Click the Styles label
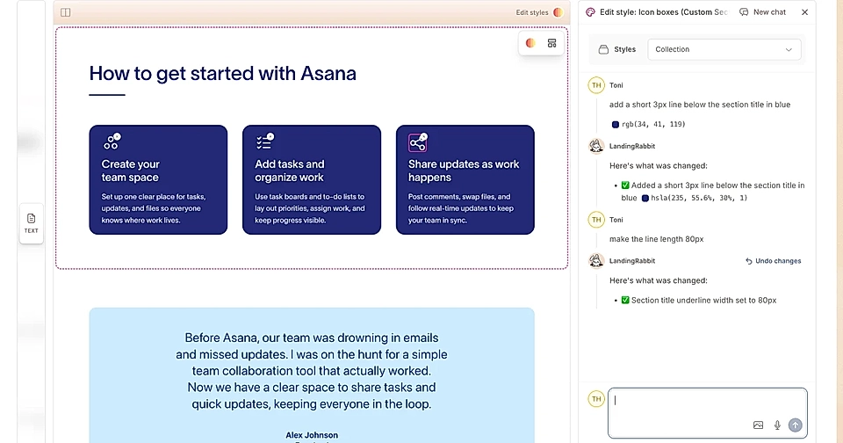 coord(624,49)
